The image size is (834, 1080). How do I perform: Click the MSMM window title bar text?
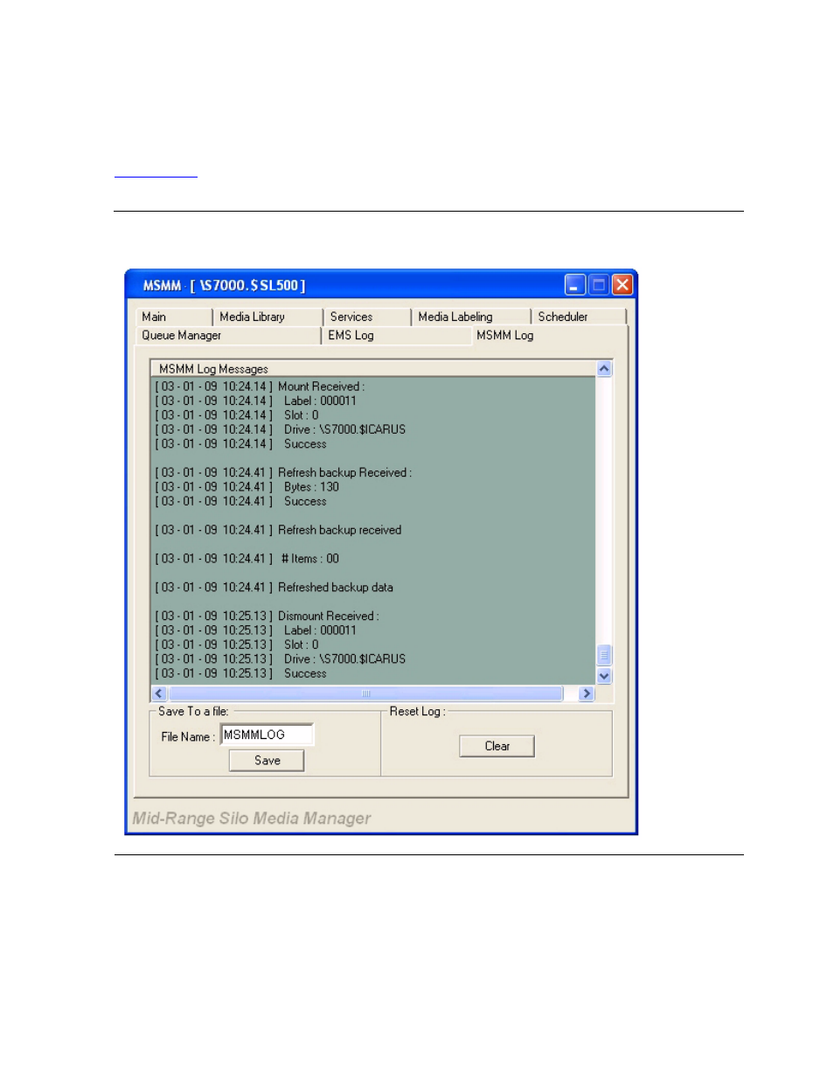tap(224, 285)
